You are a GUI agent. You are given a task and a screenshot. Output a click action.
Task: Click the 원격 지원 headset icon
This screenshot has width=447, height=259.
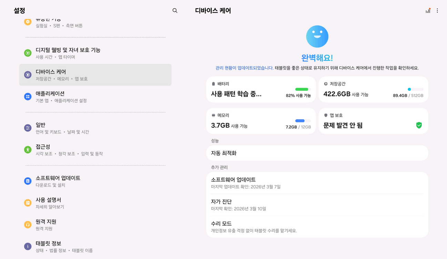point(28,224)
